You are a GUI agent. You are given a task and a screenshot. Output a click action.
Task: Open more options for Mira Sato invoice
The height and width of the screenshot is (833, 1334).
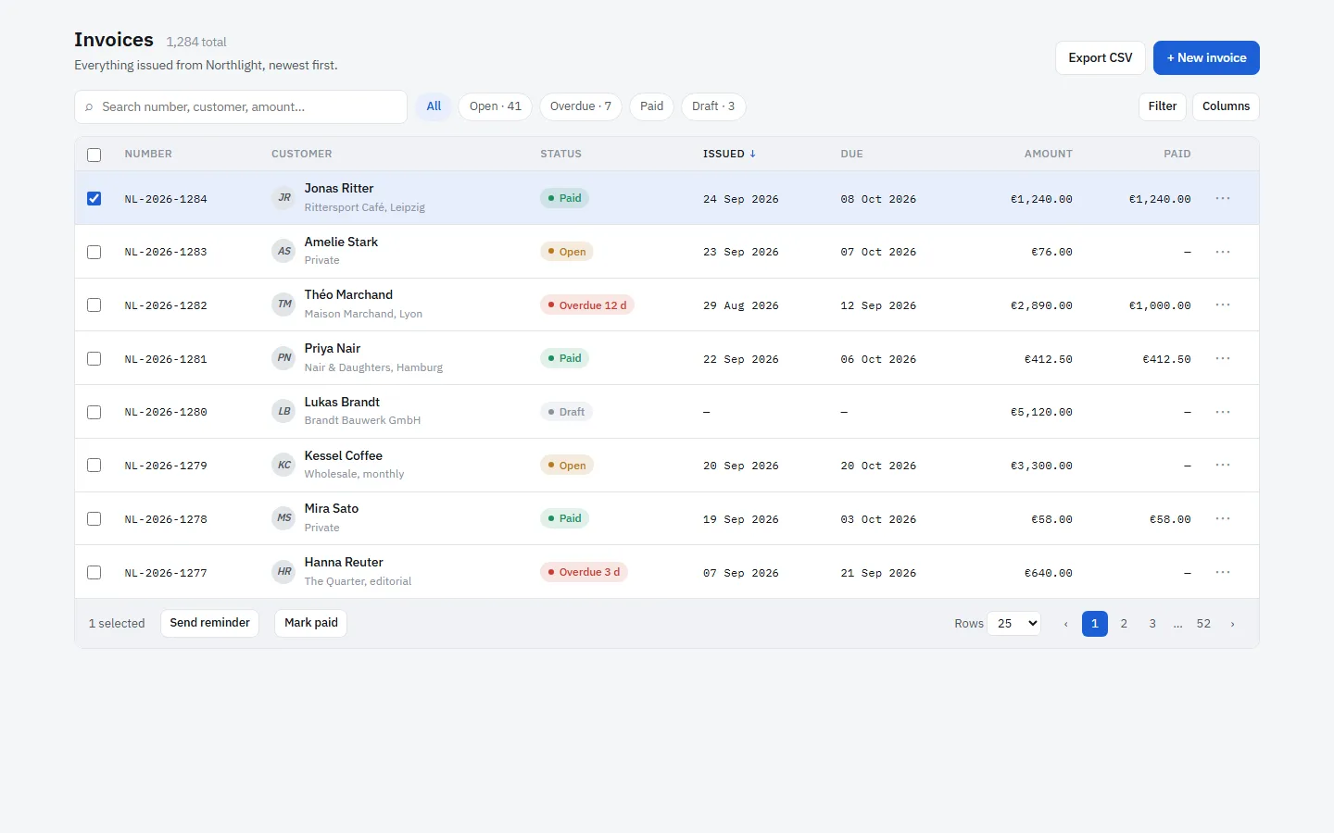(1223, 518)
